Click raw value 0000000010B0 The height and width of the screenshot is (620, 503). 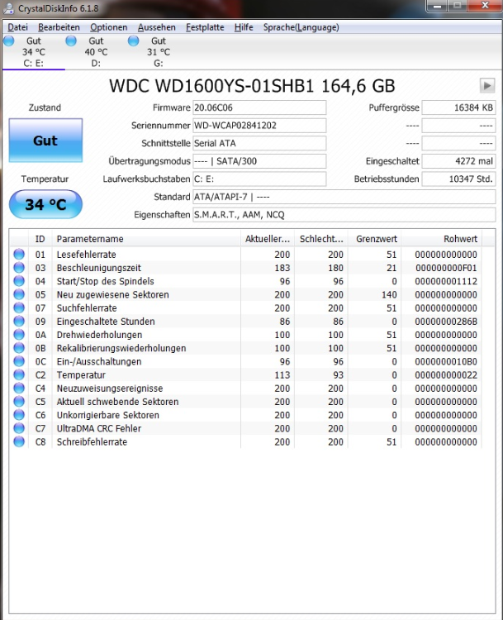pyautogui.click(x=446, y=361)
